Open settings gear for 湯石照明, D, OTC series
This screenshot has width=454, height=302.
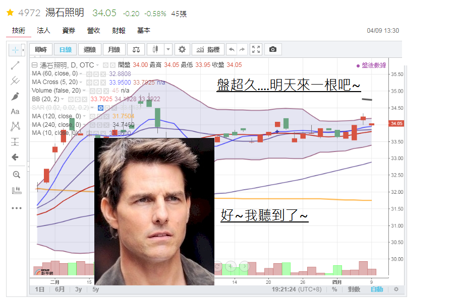pyautogui.click(x=112, y=65)
